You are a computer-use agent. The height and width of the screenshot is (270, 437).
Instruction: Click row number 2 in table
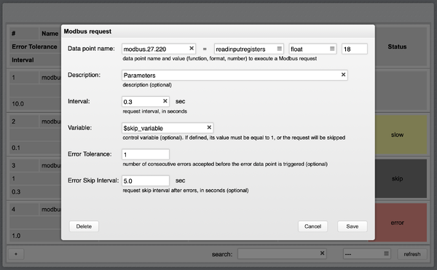coord(13,122)
